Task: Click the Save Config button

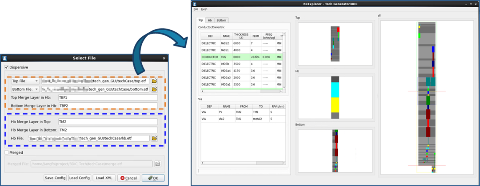Action: (55, 178)
